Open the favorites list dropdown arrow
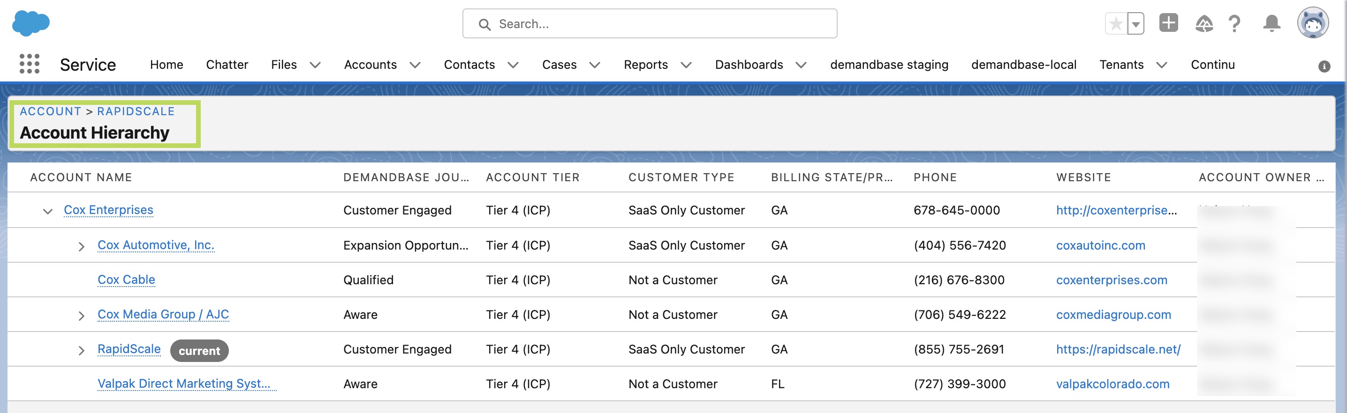This screenshot has height=413, width=1347. pos(1135,24)
